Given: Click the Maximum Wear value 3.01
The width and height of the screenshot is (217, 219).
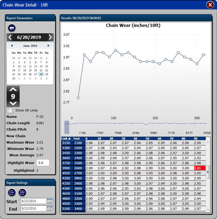Looking at the screenshot, I should point(40,142).
